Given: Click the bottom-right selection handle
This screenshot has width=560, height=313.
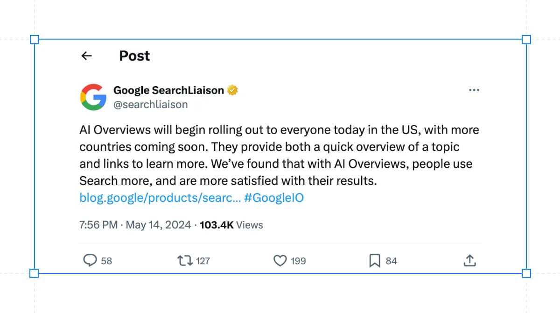Looking at the screenshot, I should click(526, 273).
